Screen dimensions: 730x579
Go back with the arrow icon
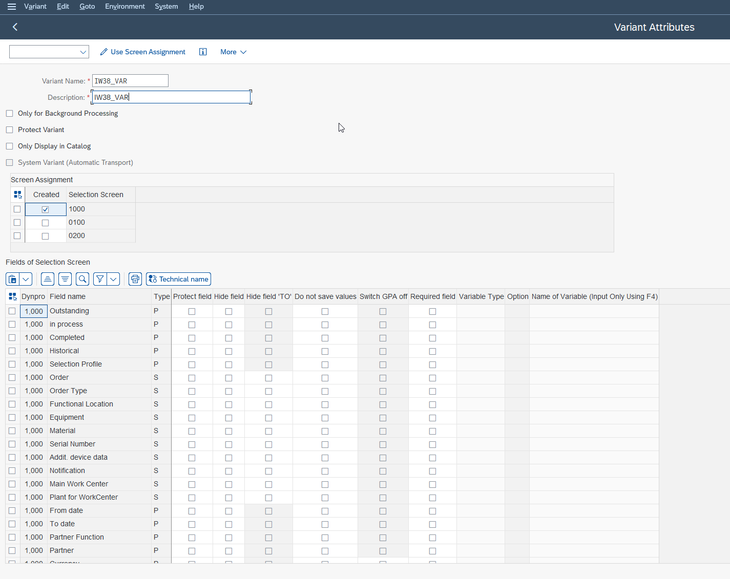pyautogui.click(x=15, y=27)
